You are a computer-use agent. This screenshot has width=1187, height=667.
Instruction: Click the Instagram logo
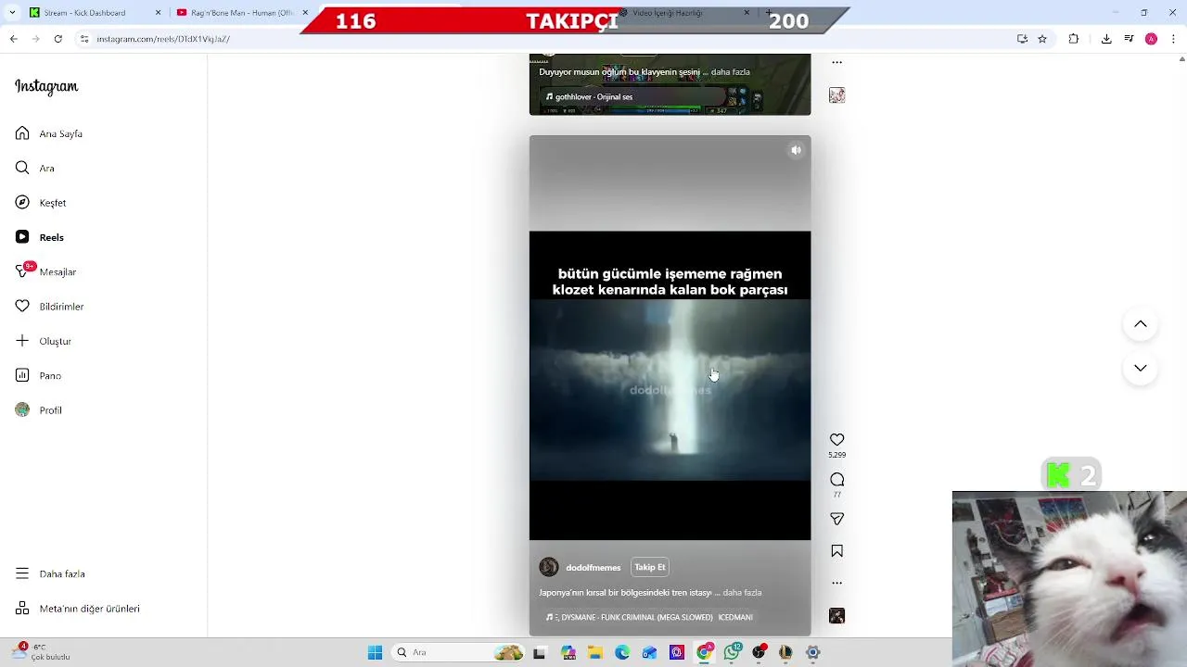pyautogui.click(x=46, y=87)
